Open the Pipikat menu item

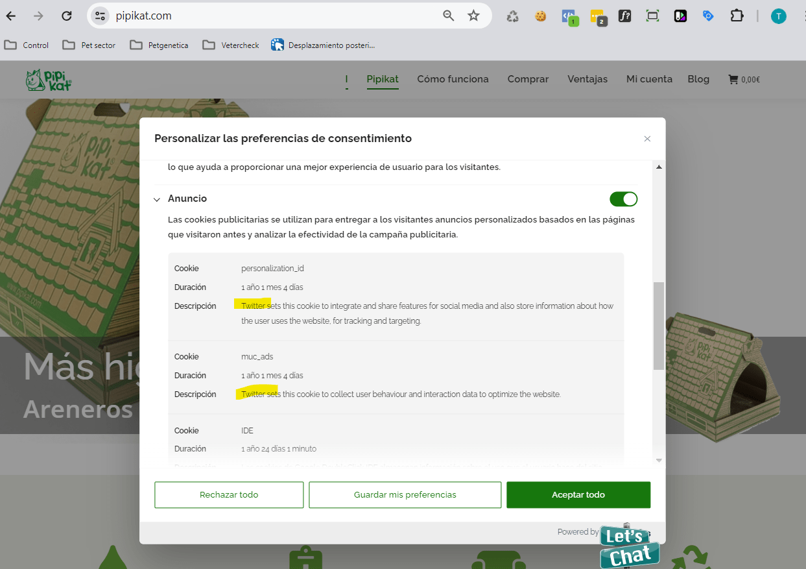pos(383,79)
